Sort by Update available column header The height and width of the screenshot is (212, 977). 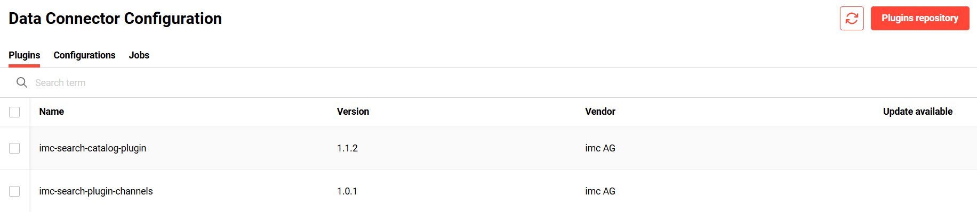pyautogui.click(x=918, y=112)
